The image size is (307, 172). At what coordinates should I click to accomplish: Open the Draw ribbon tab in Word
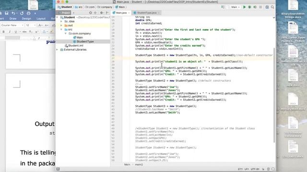click(x=13, y=19)
